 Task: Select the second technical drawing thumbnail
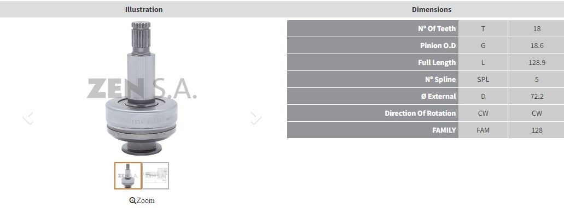[155, 176]
